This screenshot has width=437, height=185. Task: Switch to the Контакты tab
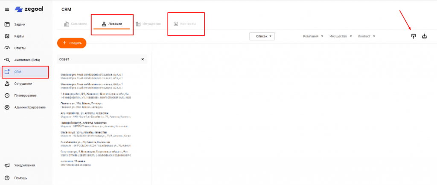pyautogui.click(x=184, y=24)
